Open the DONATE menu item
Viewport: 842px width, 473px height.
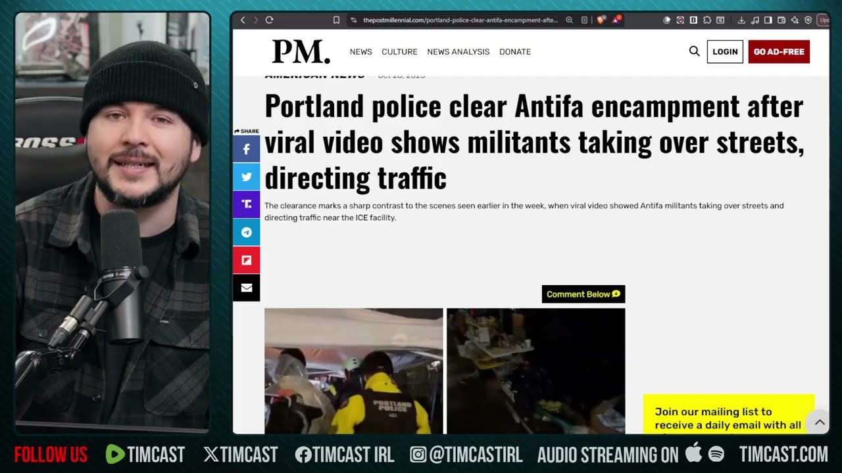point(515,52)
